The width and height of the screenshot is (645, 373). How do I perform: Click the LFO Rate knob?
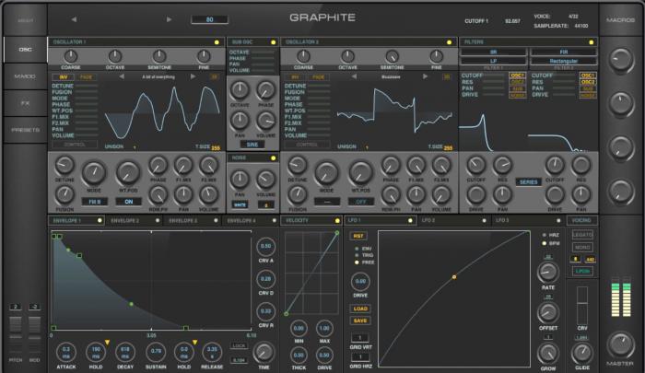point(547,271)
